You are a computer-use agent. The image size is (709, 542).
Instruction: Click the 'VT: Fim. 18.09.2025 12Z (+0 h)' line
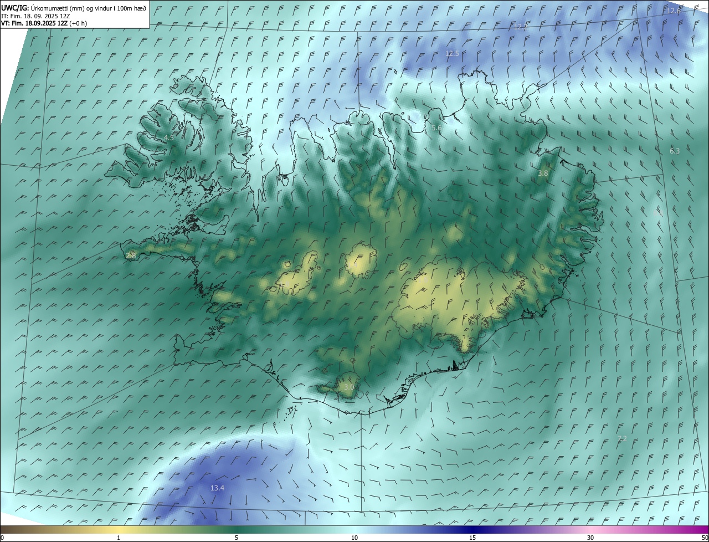click(x=44, y=23)
